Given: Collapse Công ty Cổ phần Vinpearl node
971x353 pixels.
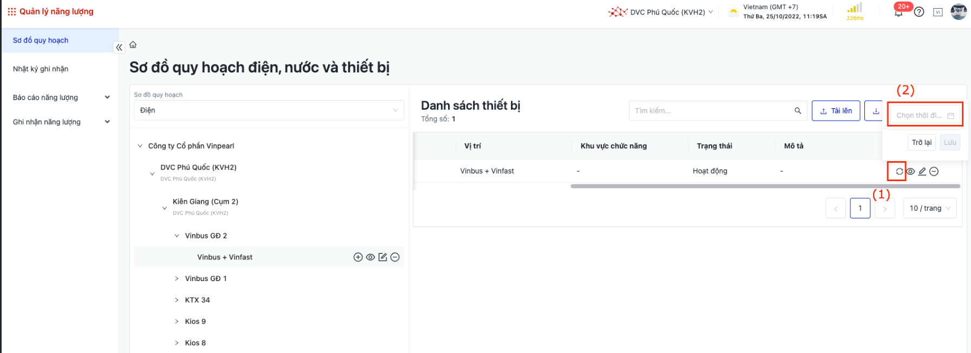Looking at the screenshot, I should click(x=140, y=146).
